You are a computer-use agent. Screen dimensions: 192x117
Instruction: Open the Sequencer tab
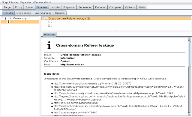[85, 7]
